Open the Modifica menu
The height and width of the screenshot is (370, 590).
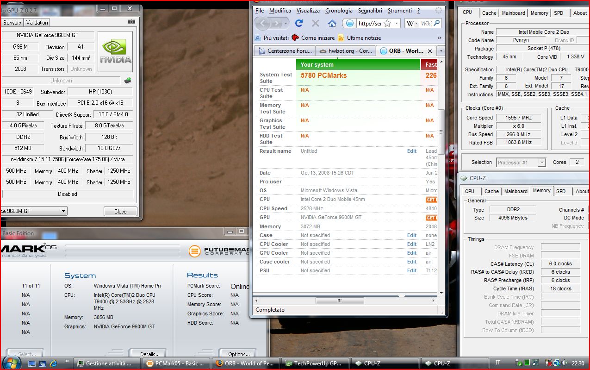[x=280, y=11]
